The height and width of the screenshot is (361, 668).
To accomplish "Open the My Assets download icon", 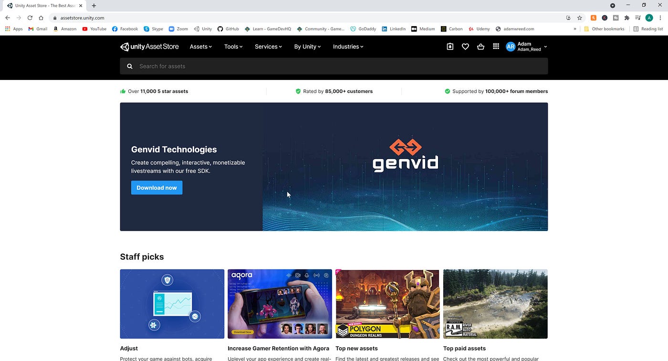I will [450, 47].
